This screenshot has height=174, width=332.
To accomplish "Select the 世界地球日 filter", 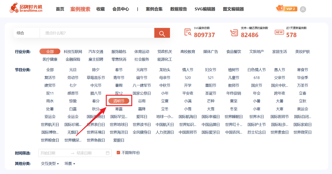I will click(x=119, y=125).
